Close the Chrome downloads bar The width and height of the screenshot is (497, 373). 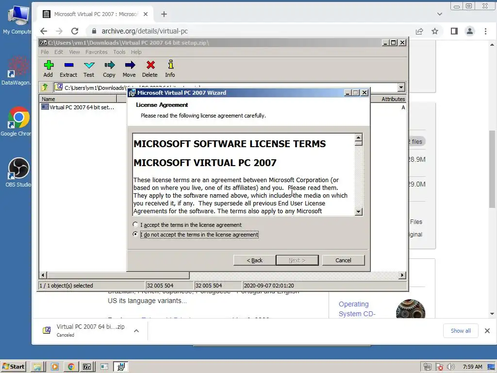pyautogui.click(x=487, y=331)
